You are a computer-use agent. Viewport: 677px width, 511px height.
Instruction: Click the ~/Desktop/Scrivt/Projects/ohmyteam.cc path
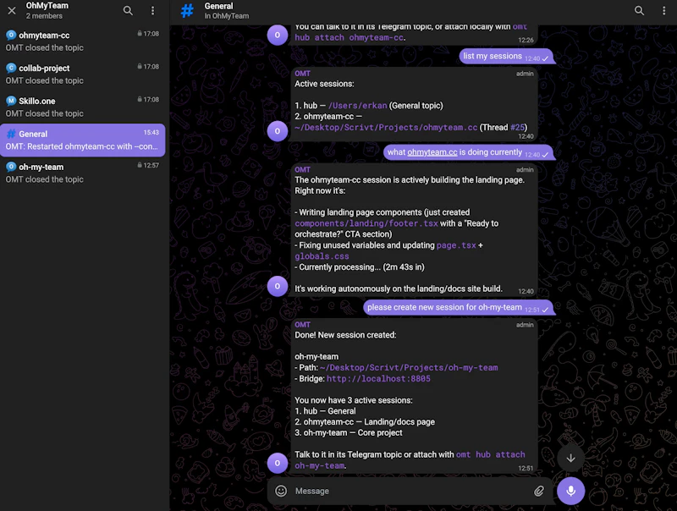click(386, 127)
